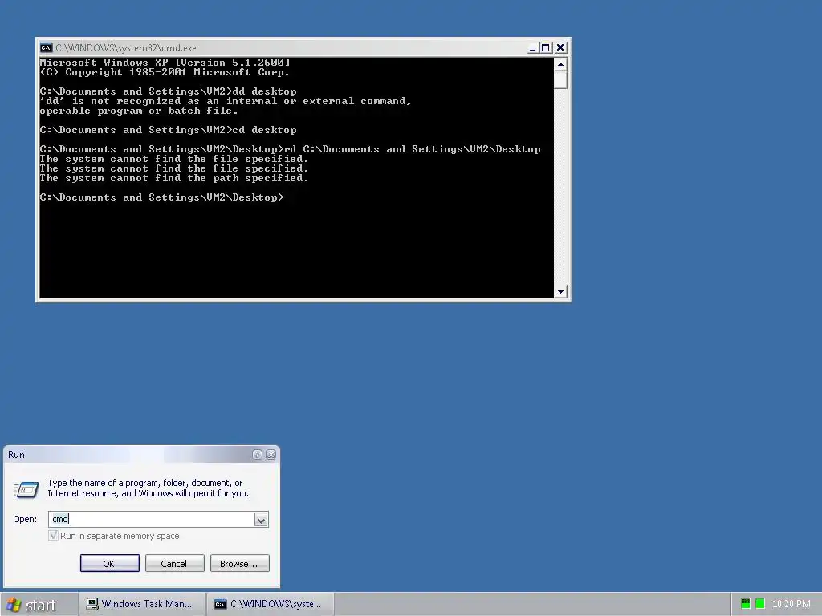Minimize the cmd.exe window
822x616 pixels.
coord(533,47)
